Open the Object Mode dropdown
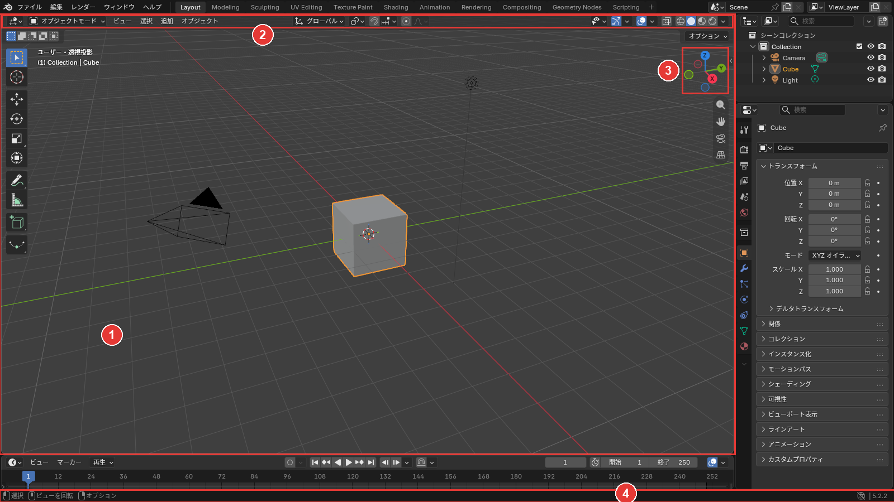The height and width of the screenshot is (502, 894). (68, 21)
